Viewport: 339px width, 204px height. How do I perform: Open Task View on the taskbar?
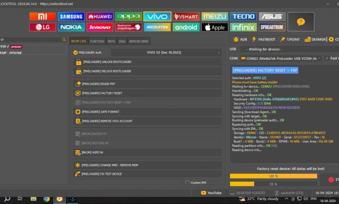[x=20, y=199]
